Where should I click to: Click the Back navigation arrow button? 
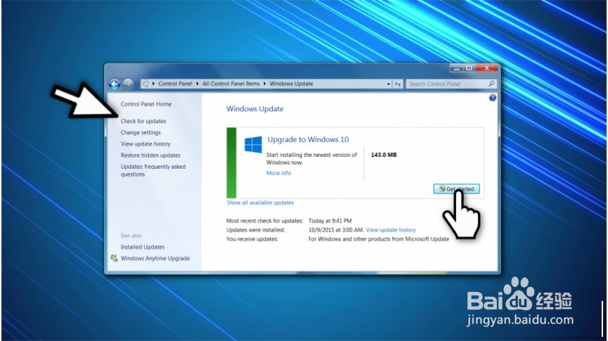(115, 84)
